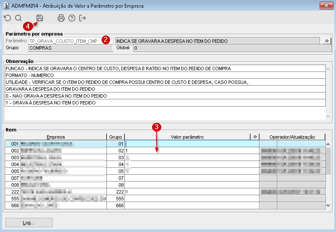Click the FUNCAO observation line
This screenshot has width=336, height=232.
[165, 68]
